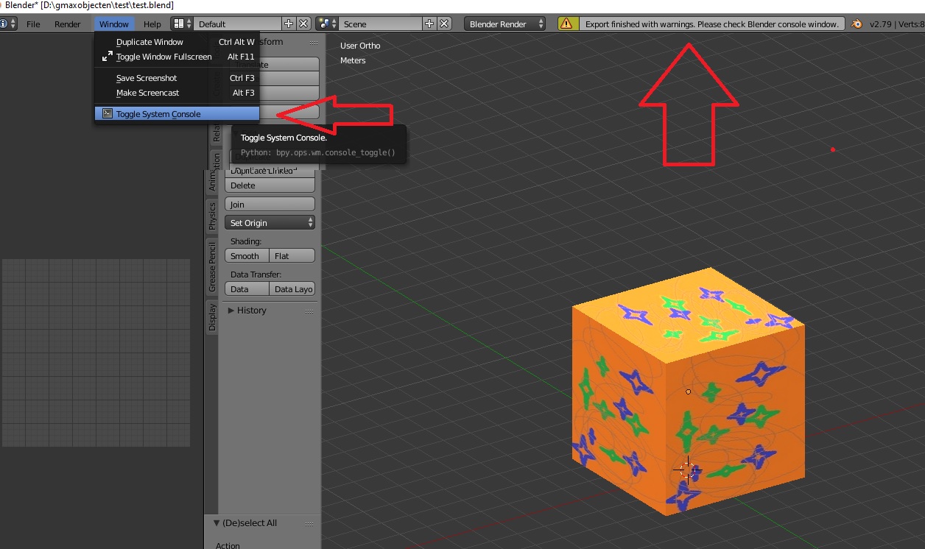
Task: Open the Help menu
Action: 152,24
